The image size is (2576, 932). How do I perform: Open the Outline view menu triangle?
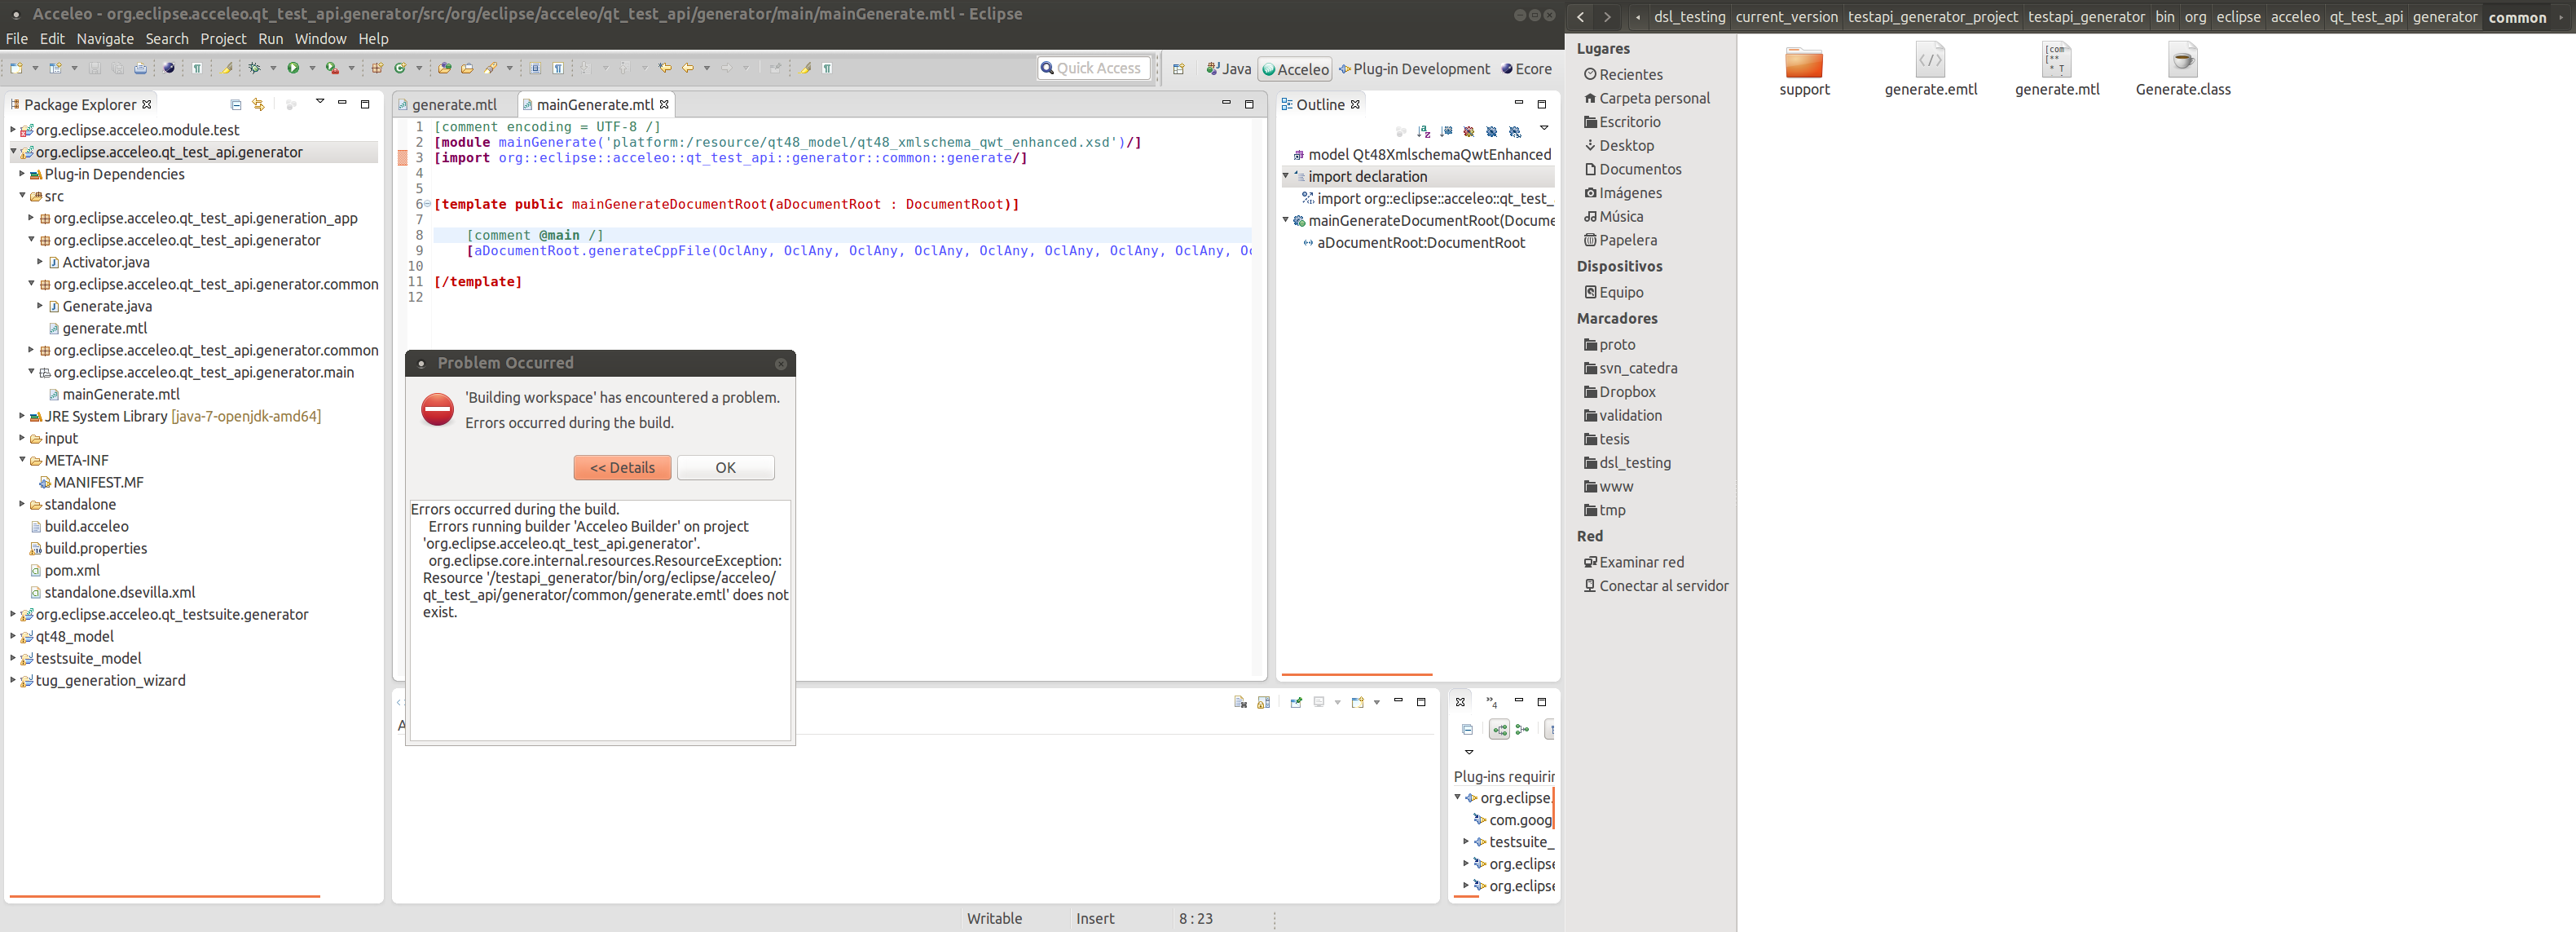(x=1544, y=128)
